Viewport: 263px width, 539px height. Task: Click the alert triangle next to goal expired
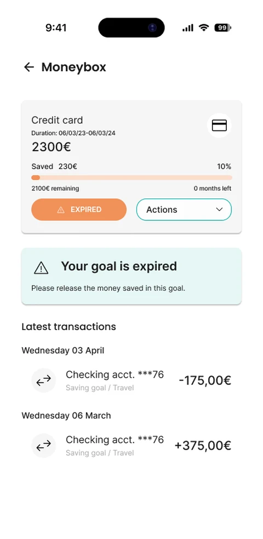click(41, 268)
